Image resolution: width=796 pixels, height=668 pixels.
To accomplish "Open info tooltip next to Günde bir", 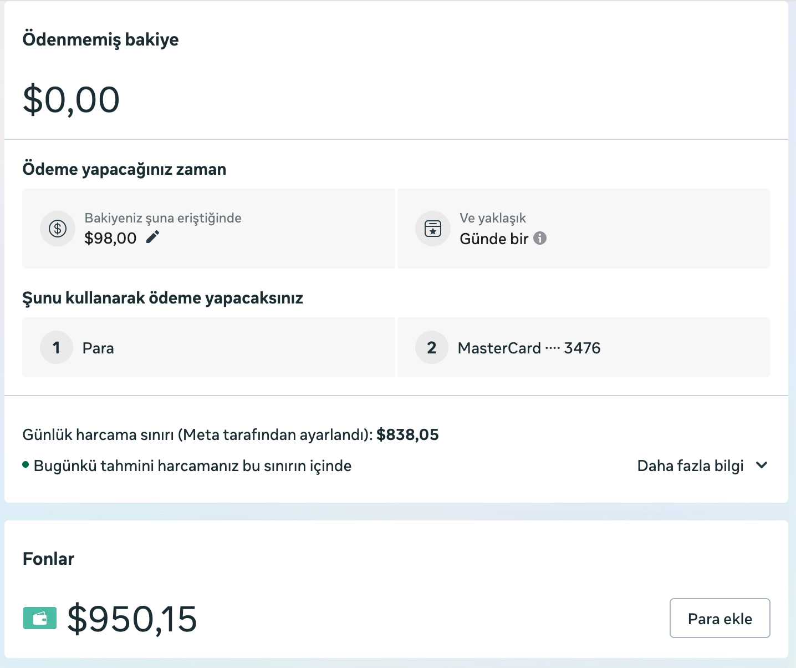I will point(540,238).
